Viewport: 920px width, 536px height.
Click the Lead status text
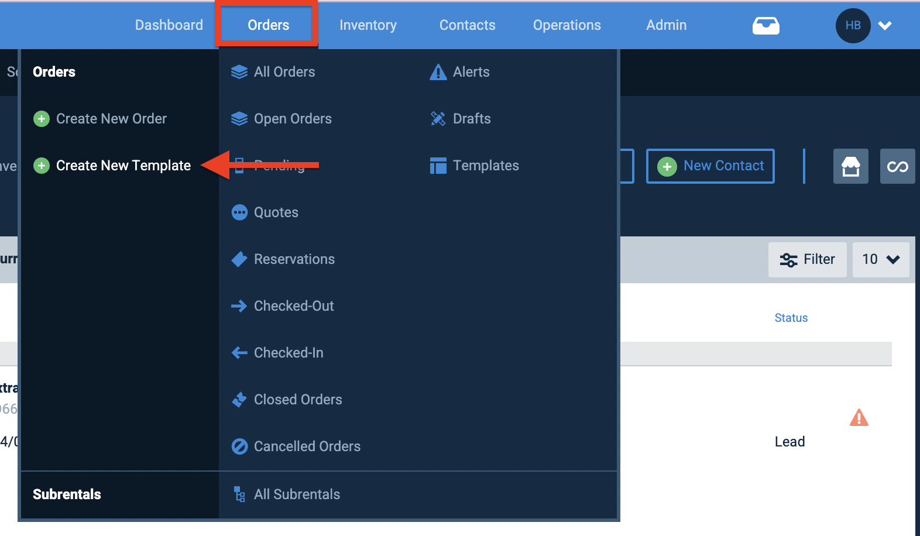789,442
